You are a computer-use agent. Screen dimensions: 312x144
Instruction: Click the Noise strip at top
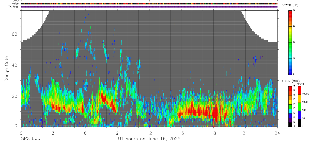click(149, 4)
